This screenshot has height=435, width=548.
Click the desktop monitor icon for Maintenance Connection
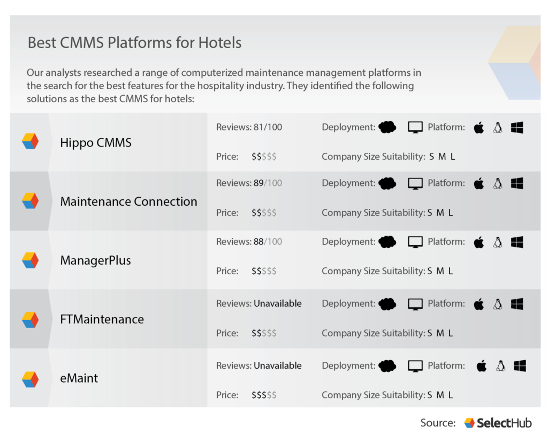coord(415,183)
